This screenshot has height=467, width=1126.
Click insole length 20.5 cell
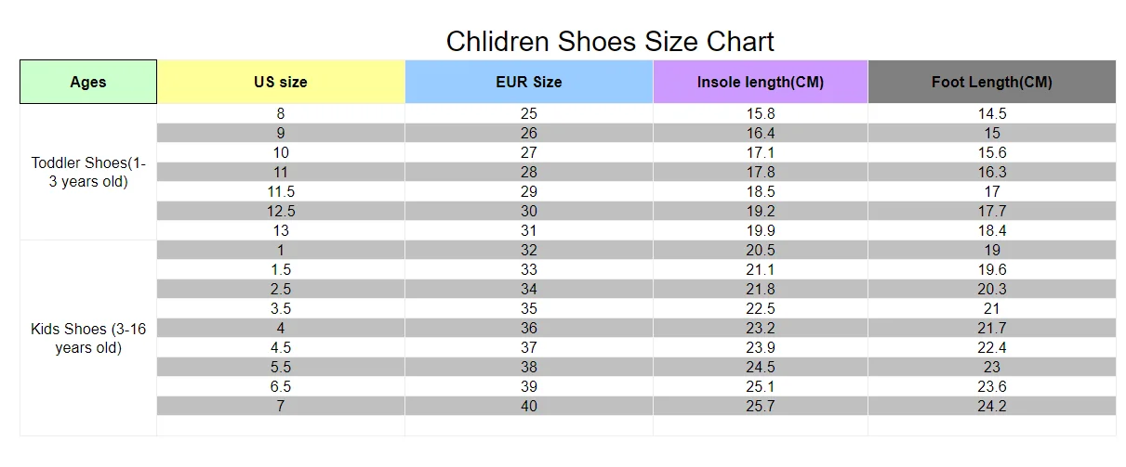tap(761, 250)
